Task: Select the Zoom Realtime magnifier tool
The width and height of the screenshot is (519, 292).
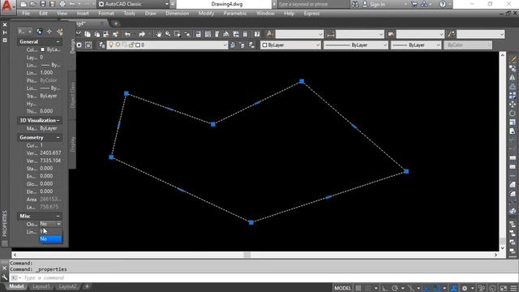Action: click(168, 34)
